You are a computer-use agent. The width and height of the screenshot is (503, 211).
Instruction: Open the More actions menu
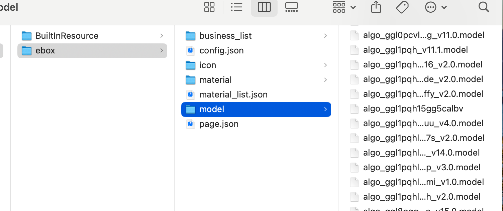tap(435, 7)
